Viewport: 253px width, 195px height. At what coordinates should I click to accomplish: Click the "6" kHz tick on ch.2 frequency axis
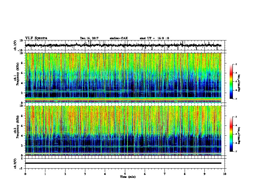22,126
